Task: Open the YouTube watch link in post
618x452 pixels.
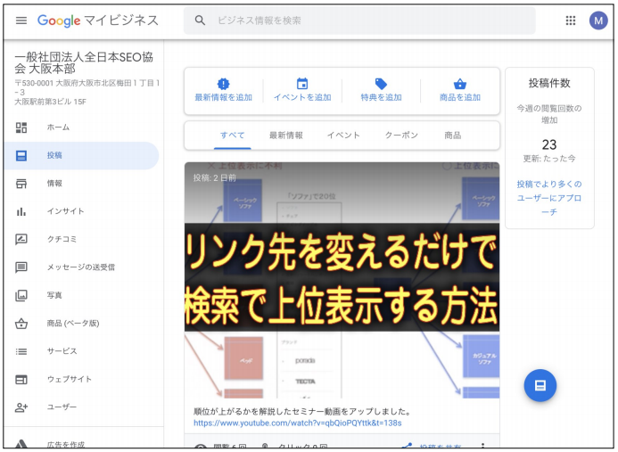Action: (x=298, y=423)
